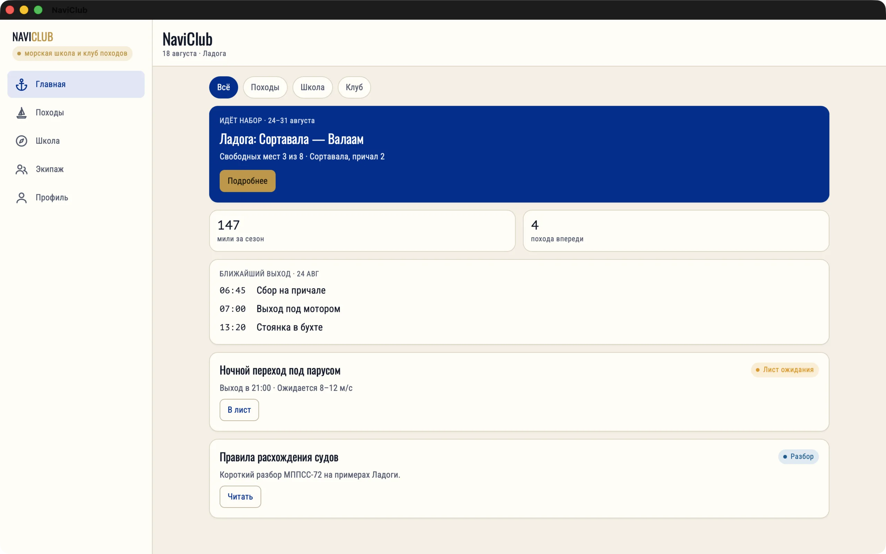Screen dimensions: 886x554
Task: Click the NaviClub page heading
Action: coord(188,39)
